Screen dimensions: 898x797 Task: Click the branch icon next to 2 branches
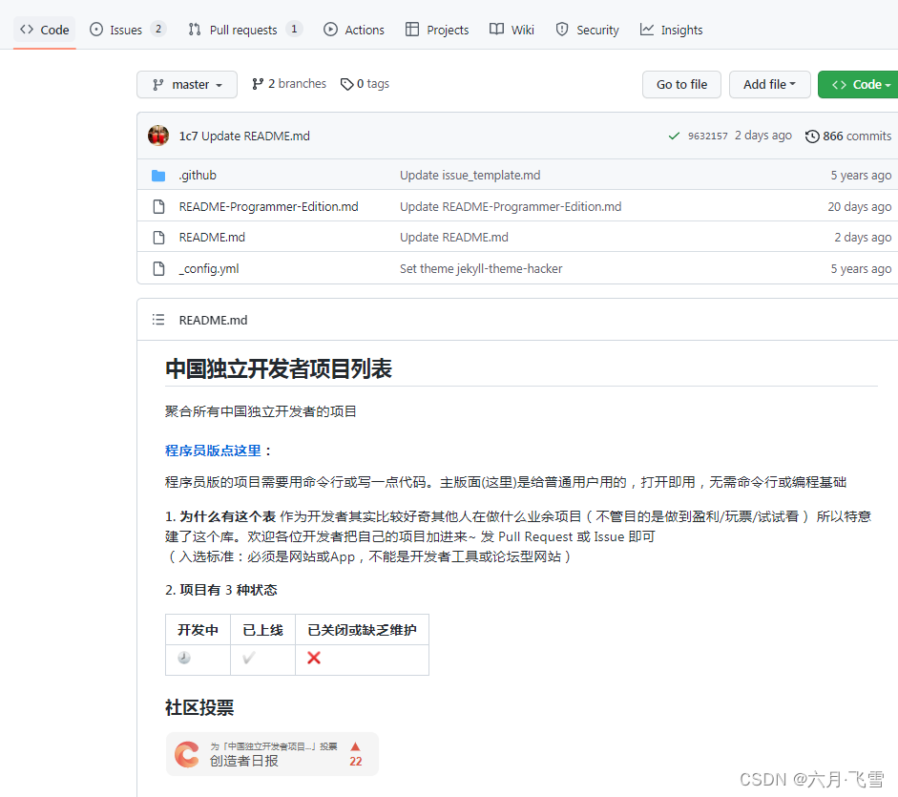(256, 84)
